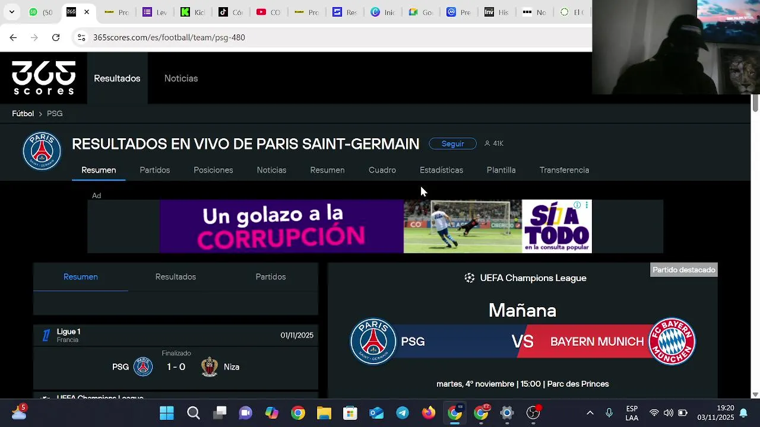Select 'Resumen' tab between Noticias and Cuadro
The height and width of the screenshot is (427, 760).
[x=327, y=170]
